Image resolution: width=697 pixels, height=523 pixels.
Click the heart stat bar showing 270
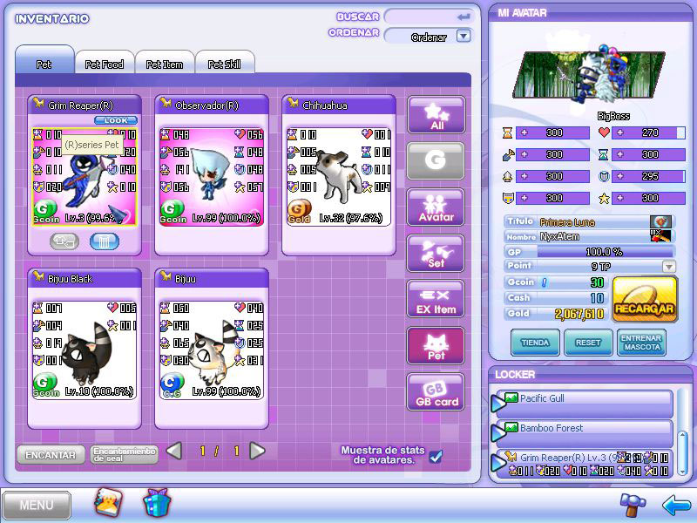click(x=648, y=132)
